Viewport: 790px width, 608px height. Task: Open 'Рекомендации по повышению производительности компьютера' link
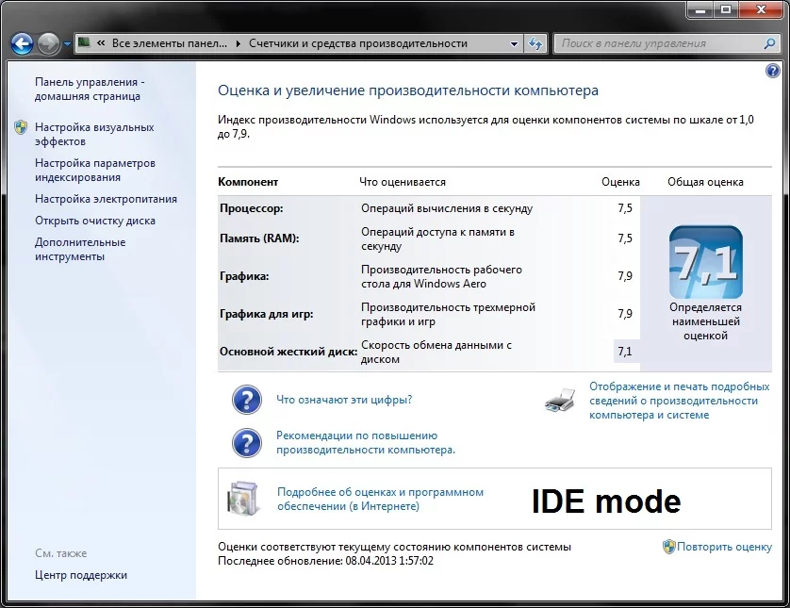(x=365, y=443)
